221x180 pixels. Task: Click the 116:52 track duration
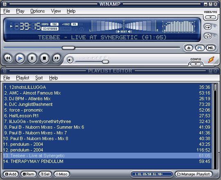click(203, 150)
